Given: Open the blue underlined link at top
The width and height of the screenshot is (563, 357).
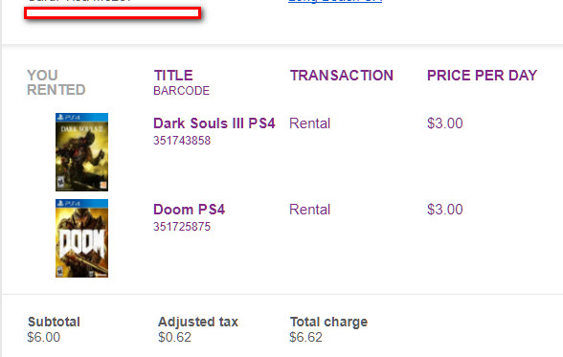Looking at the screenshot, I should tap(335, 1).
